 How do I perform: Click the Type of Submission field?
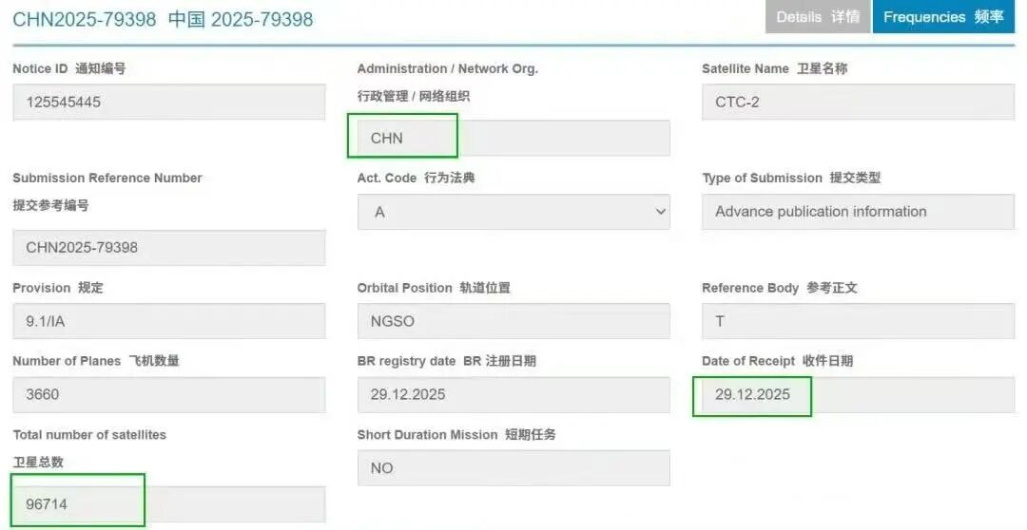click(x=858, y=212)
